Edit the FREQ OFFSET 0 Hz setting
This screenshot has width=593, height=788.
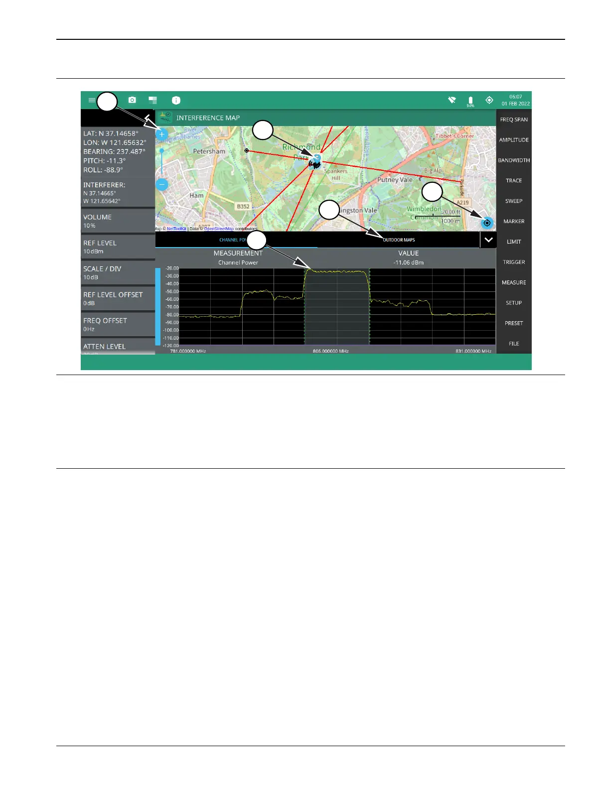click(x=118, y=324)
